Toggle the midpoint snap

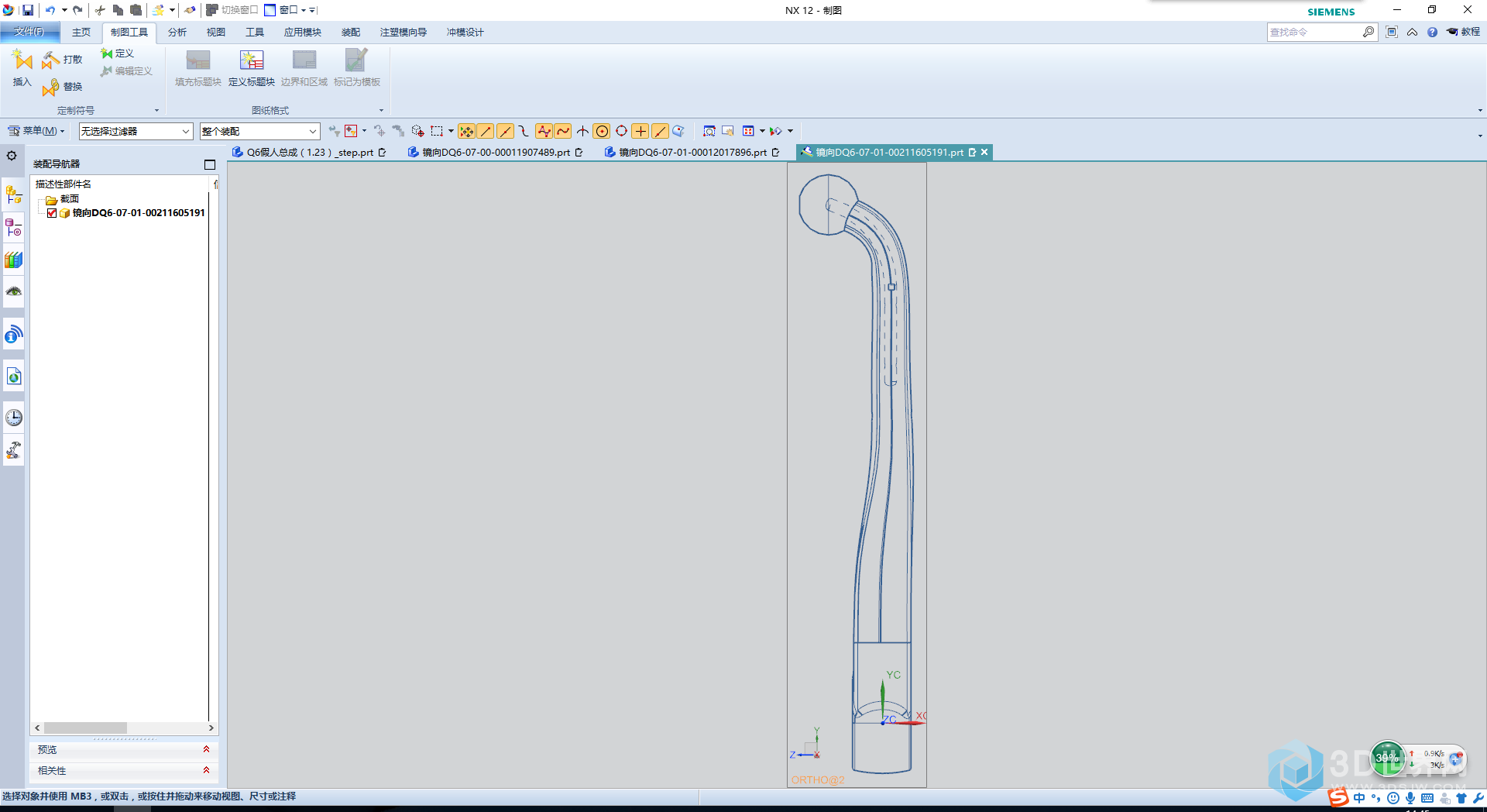tap(505, 131)
